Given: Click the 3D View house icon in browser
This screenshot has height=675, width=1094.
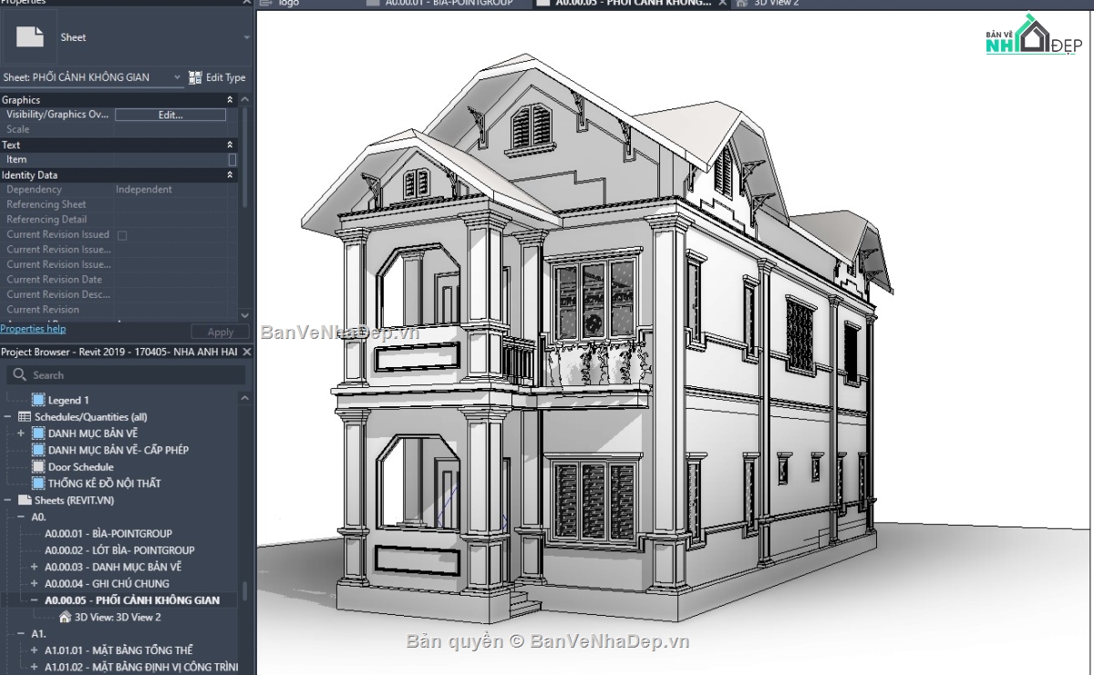Looking at the screenshot, I should [x=65, y=617].
